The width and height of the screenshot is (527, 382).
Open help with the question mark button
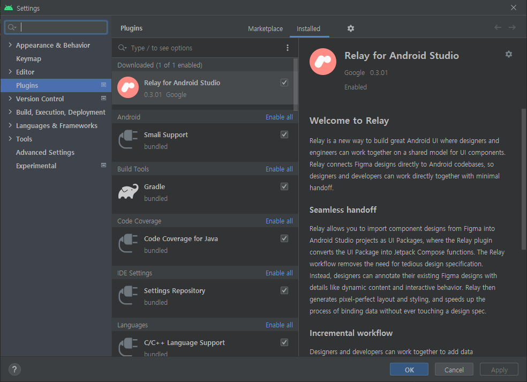coord(14,370)
